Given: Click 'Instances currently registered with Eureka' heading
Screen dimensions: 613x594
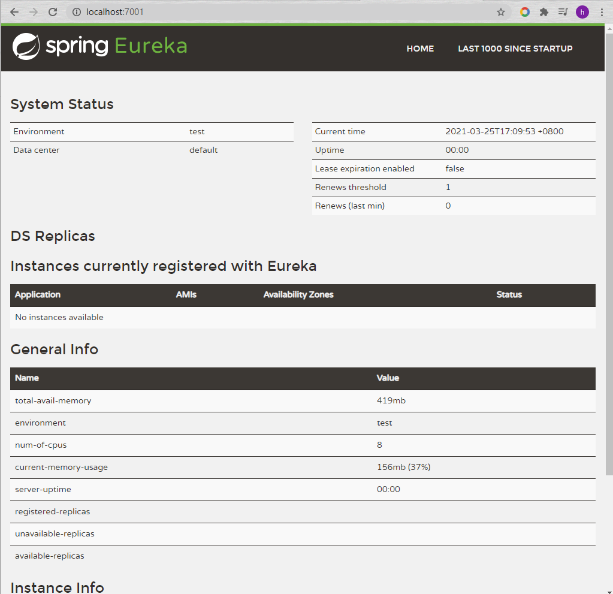Looking at the screenshot, I should [164, 266].
